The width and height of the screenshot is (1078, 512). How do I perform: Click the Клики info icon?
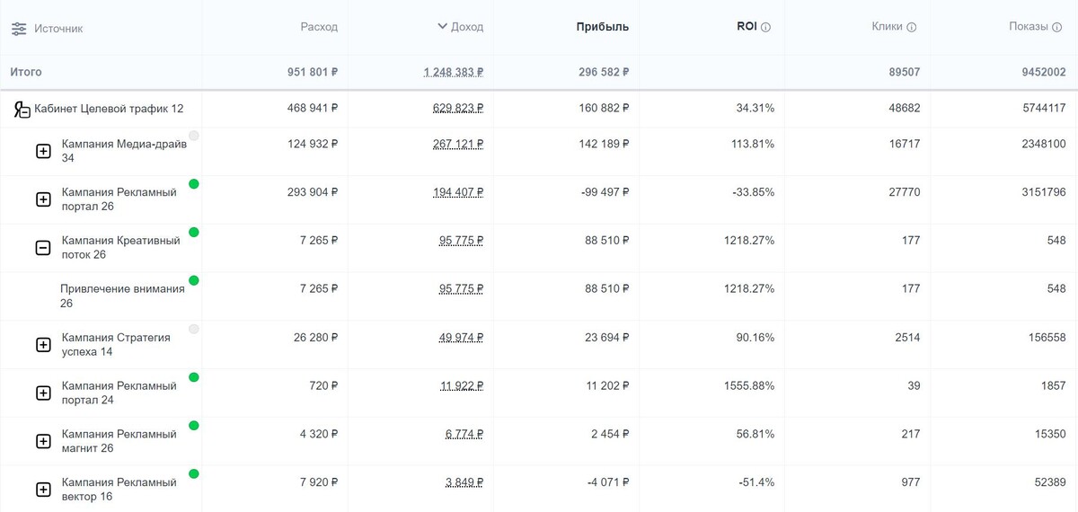(x=912, y=28)
